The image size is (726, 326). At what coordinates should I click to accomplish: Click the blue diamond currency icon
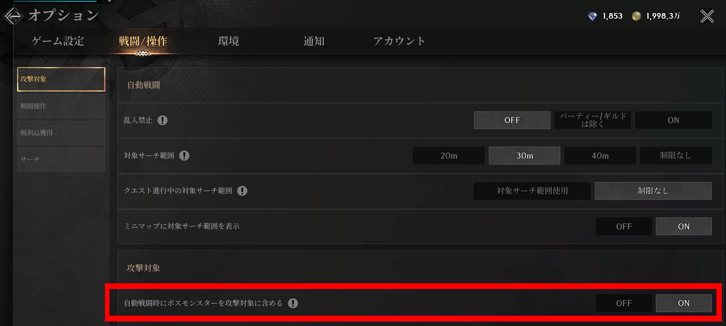[592, 16]
